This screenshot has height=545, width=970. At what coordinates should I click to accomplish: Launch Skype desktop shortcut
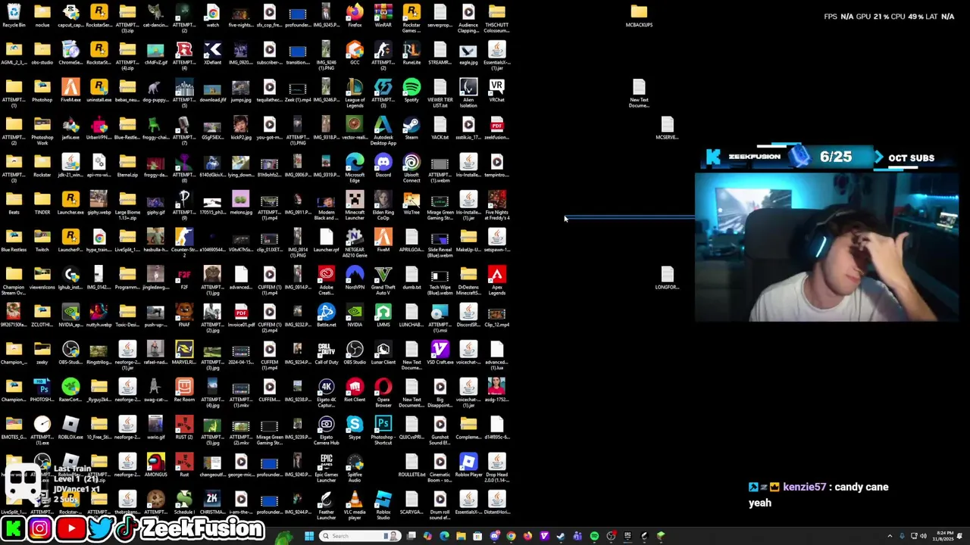click(x=355, y=428)
